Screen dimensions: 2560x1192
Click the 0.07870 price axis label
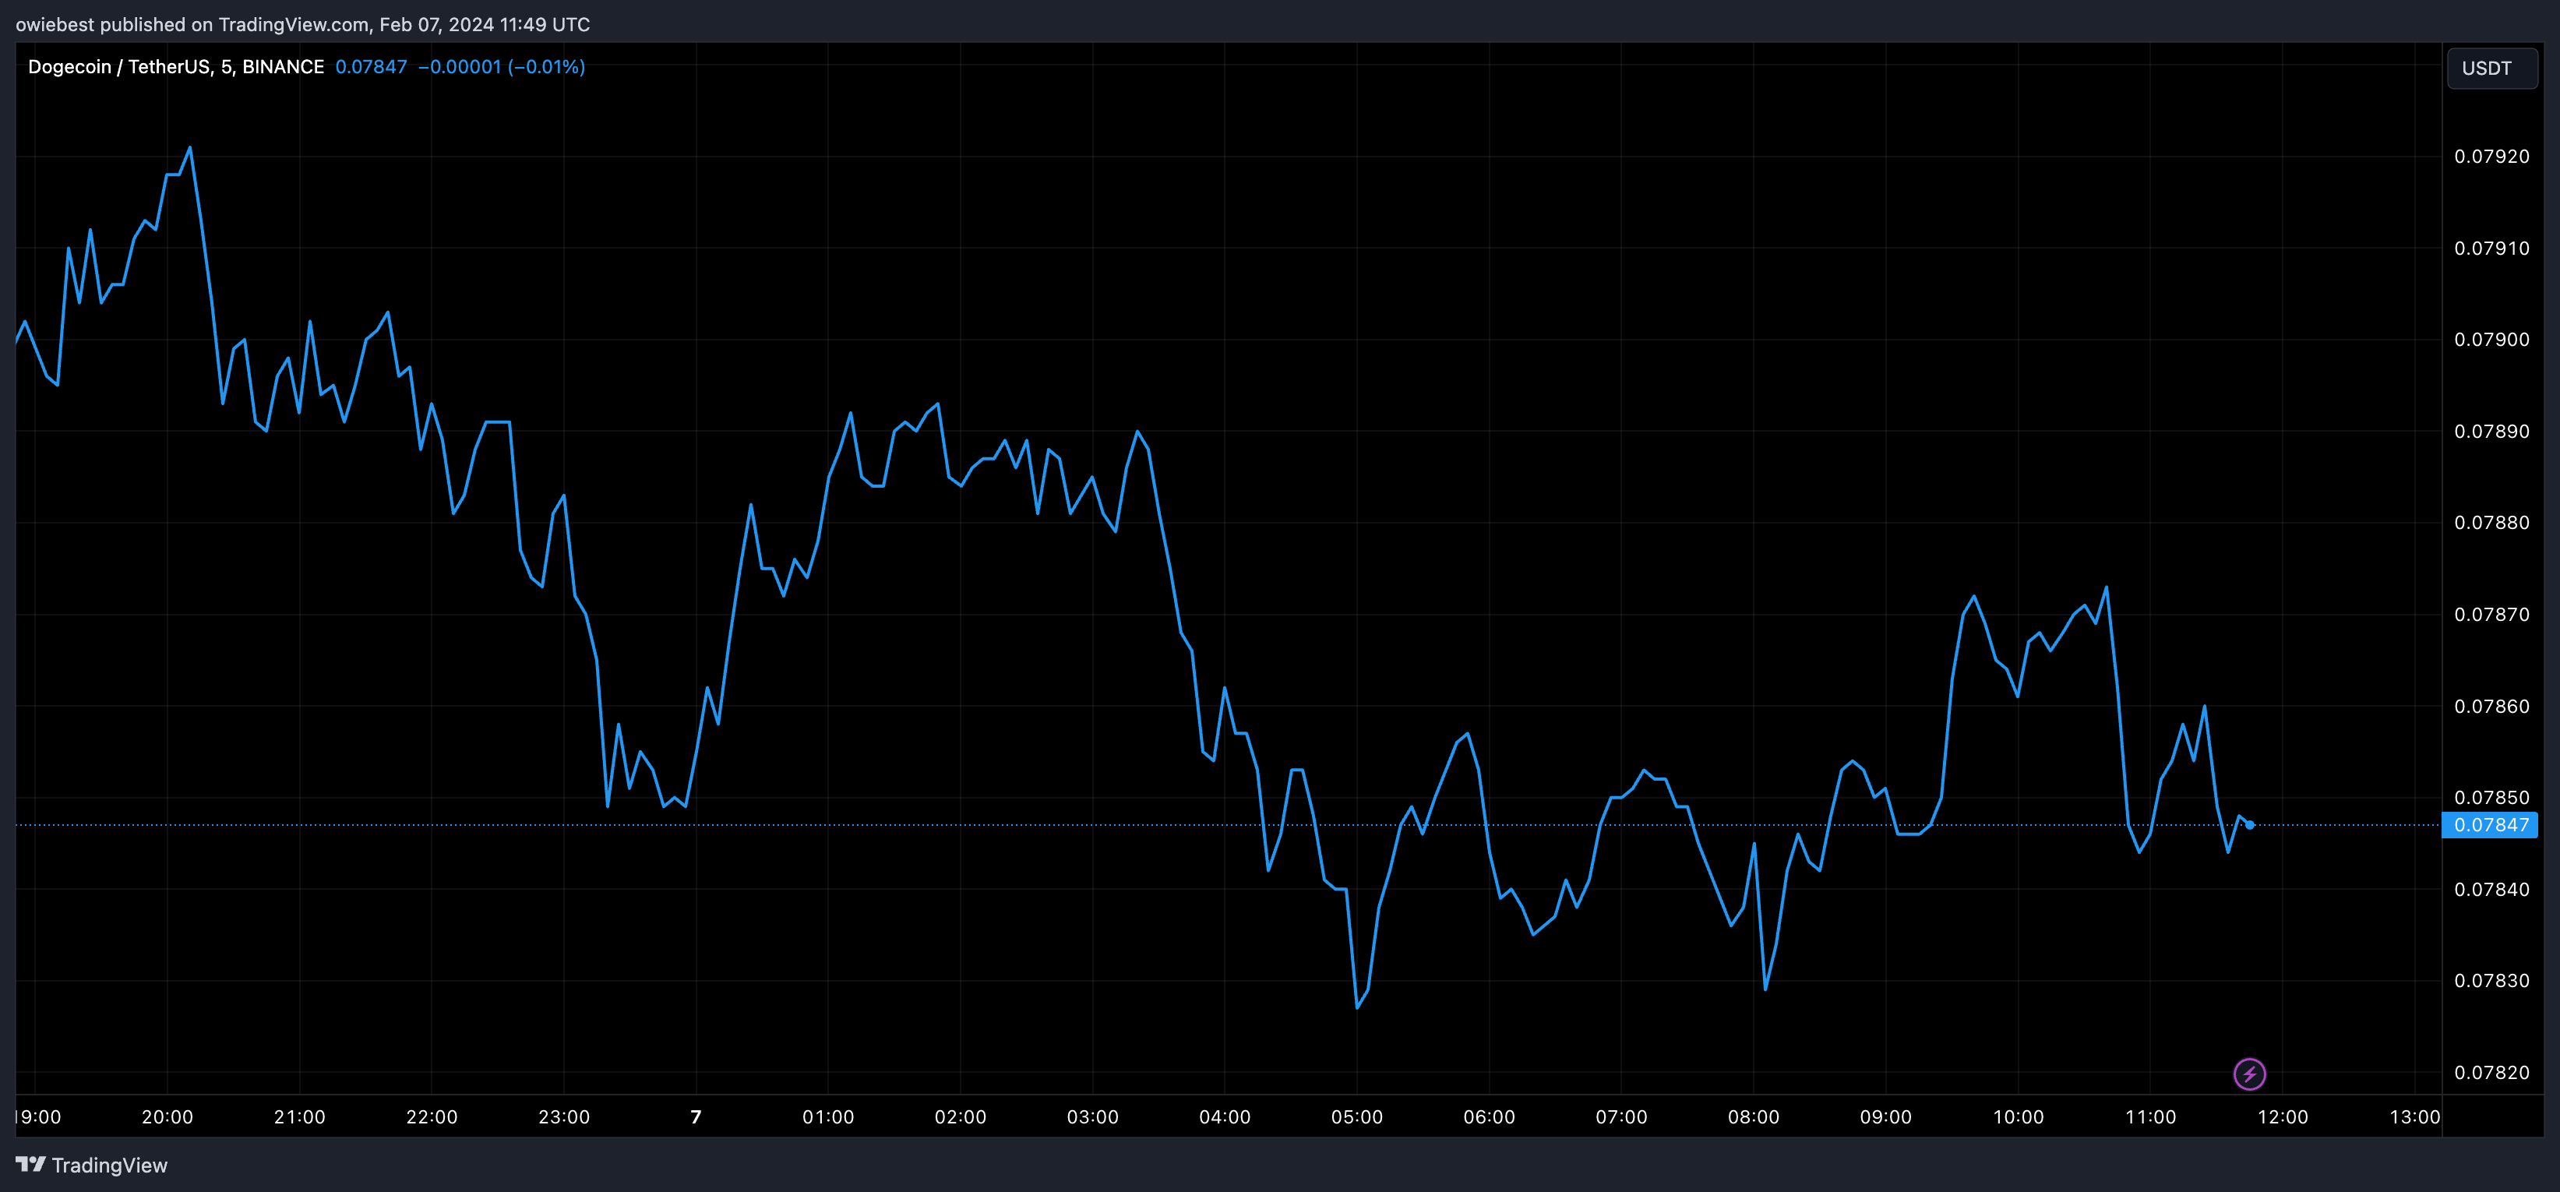point(2491,615)
